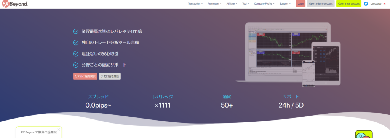390x138 pixels.
Task: Click Open a demo account button
Action: coord(321,4)
